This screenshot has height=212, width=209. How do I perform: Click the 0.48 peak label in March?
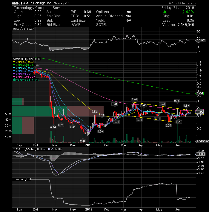coord(134,99)
